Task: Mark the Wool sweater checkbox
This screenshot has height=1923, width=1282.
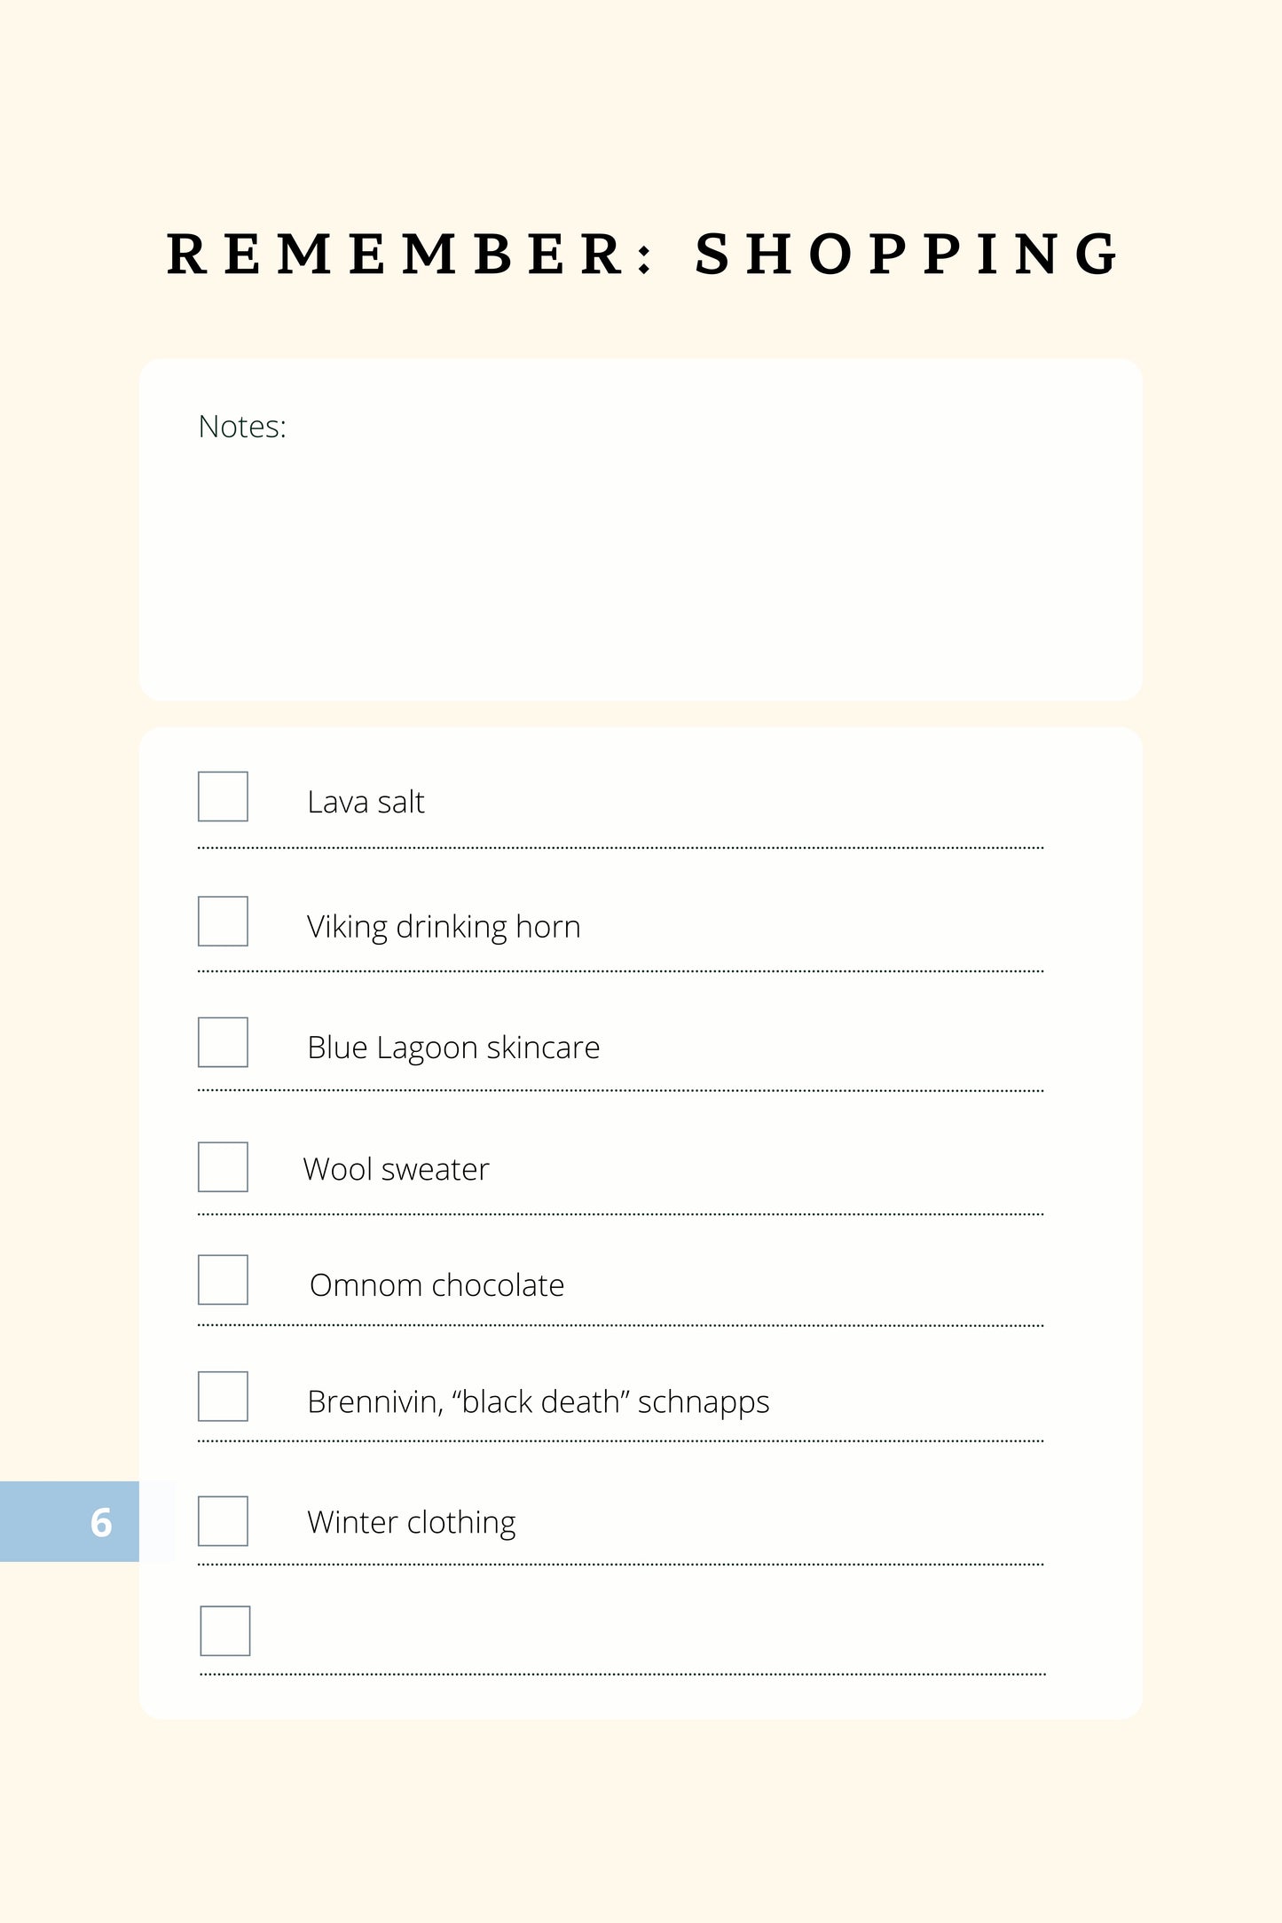Action: [x=223, y=1167]
